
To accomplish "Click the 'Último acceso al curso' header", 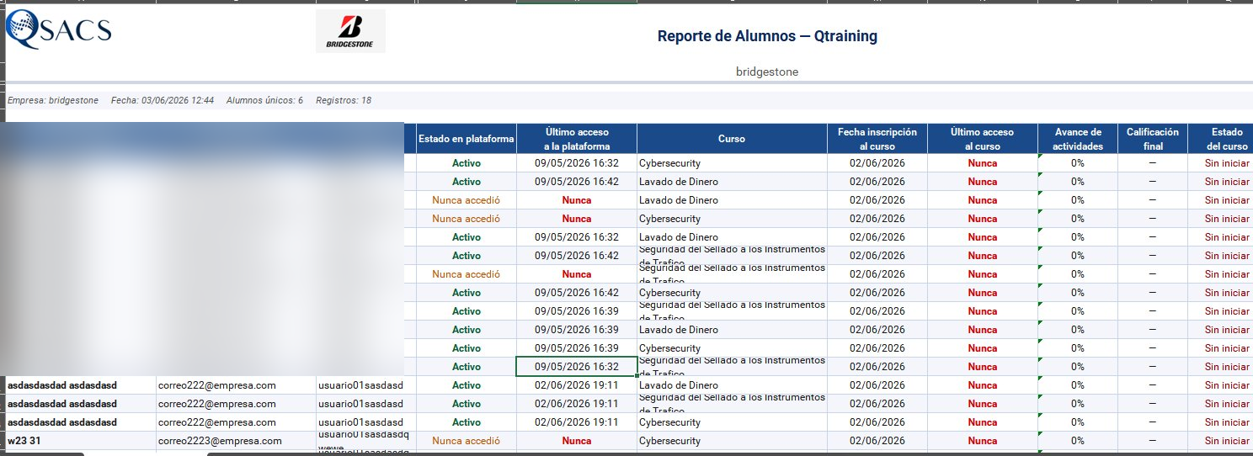I will 982,139.
